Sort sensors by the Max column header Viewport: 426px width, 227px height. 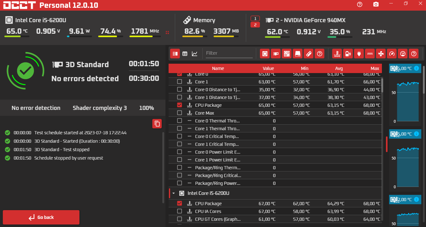375,68
